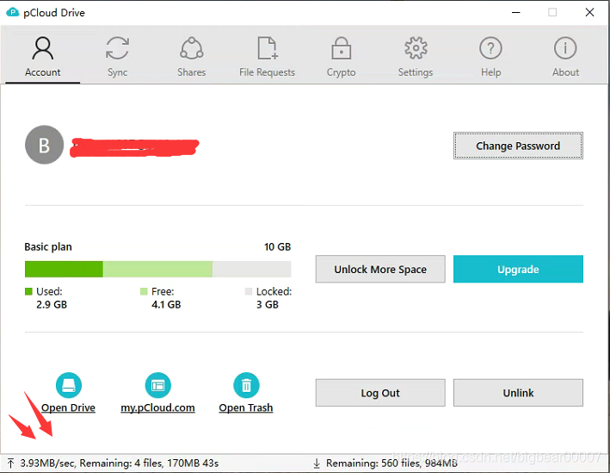Open the Open Trash link text
610x473 pixels.
(x=246, y=408)
